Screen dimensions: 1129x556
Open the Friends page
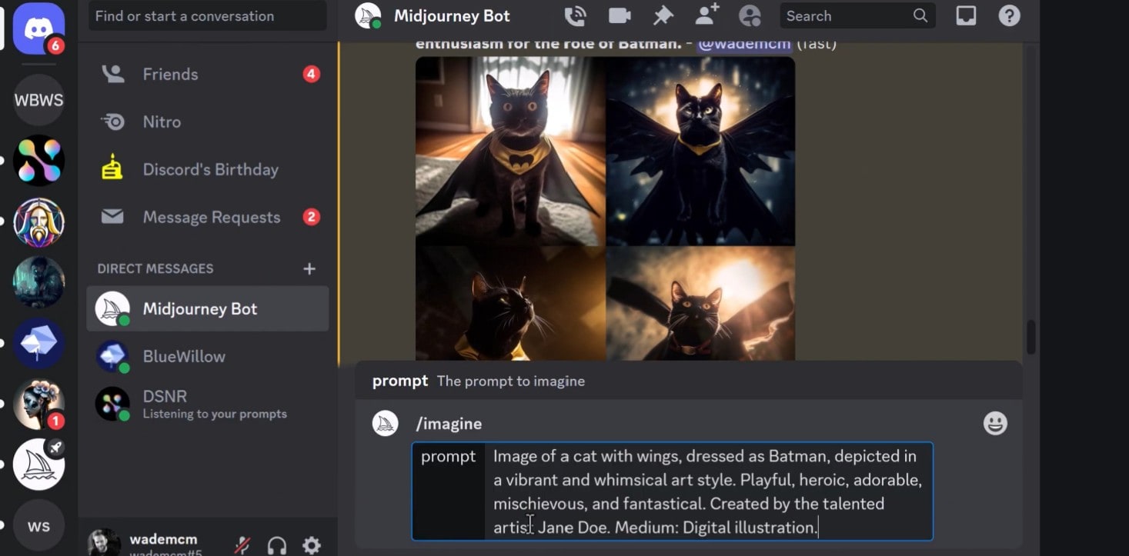tap(171, 74)
